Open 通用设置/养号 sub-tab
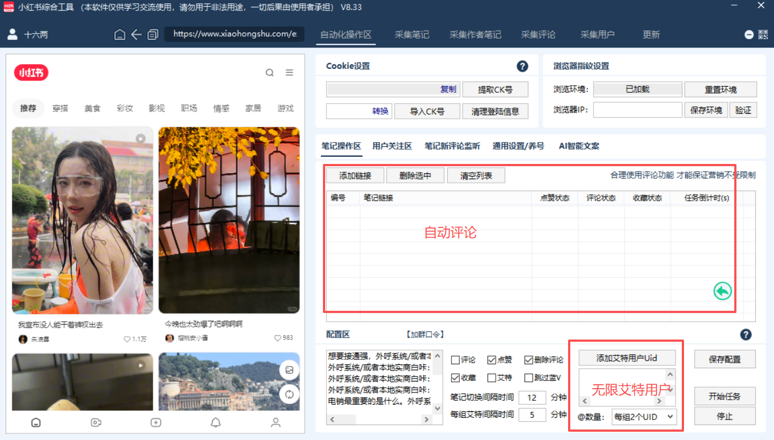Viewport: 774px width, 440px height. (x=518, y=146)
